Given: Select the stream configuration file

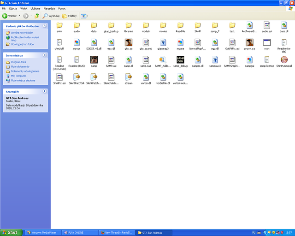Looking at the screenshot, I should (129, 79).
